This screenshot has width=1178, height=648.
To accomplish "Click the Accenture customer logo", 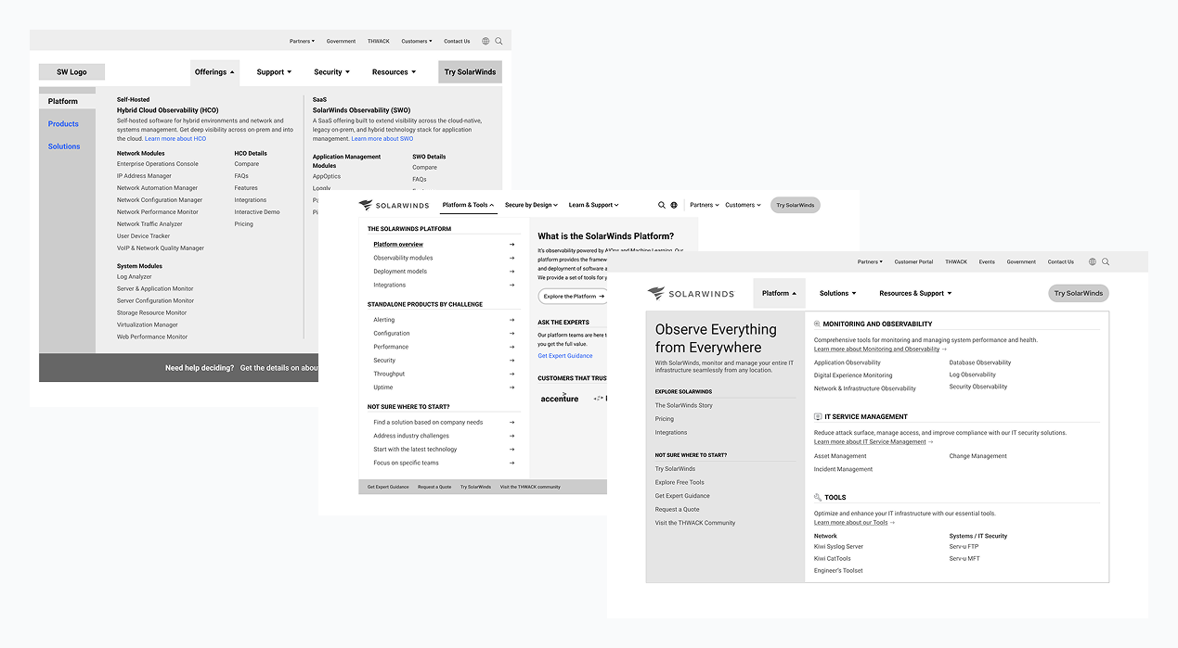I will click(x=559, y=398).
